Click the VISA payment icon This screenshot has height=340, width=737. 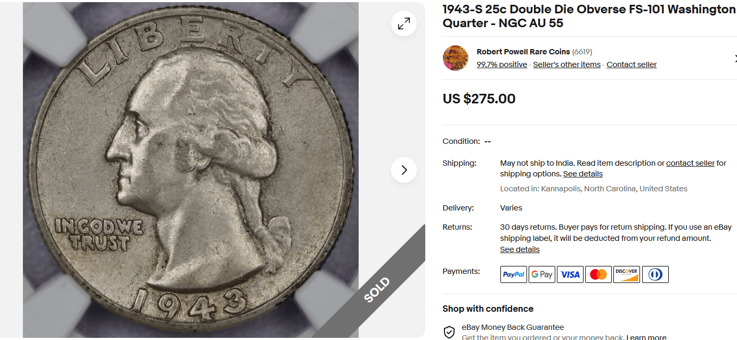(570, 274)
